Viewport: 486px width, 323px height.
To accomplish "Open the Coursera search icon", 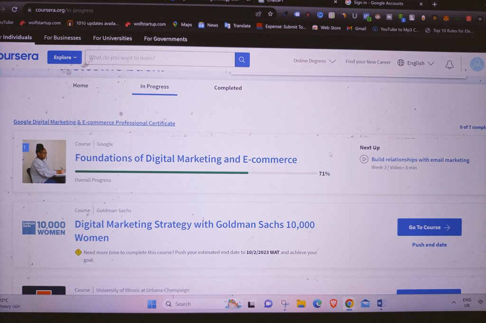I will [242, 59].
